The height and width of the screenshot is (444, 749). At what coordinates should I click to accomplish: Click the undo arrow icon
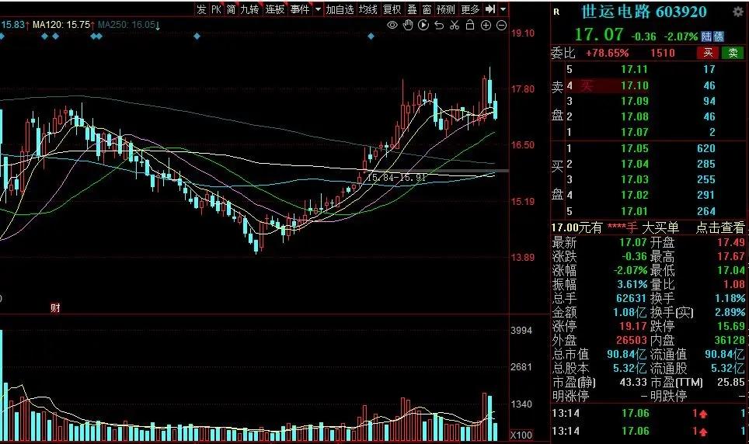[x=439, y=25]
